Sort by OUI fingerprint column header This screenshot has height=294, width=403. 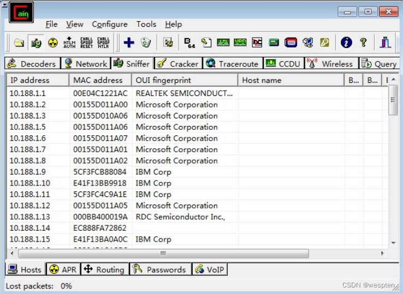pos(185,80)
